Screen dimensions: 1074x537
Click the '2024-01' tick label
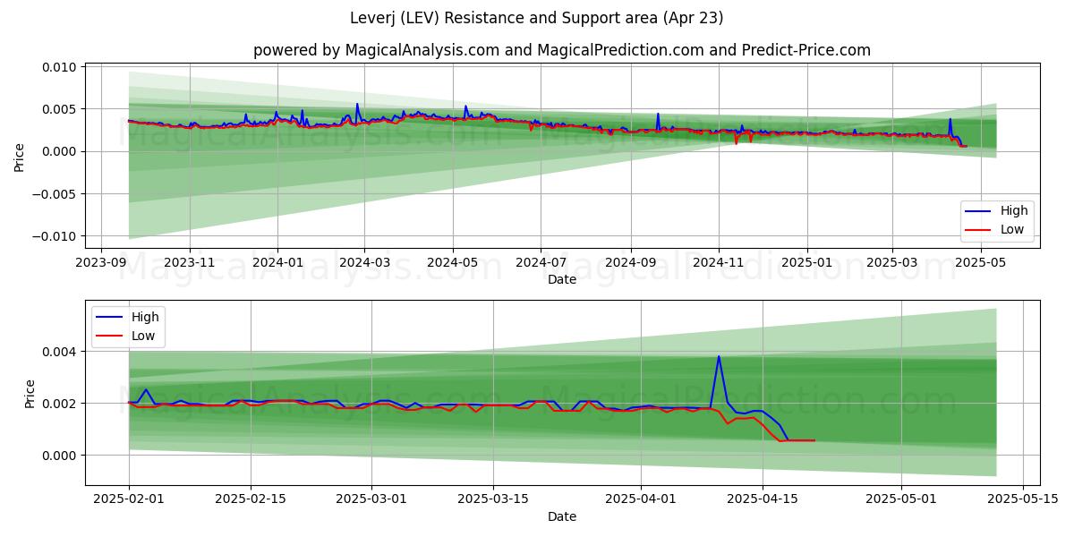(277, 261)
